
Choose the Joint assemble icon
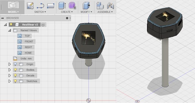point(110,6)
